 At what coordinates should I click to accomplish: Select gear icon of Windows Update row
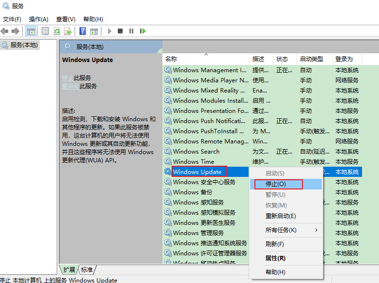coord(168,172)
